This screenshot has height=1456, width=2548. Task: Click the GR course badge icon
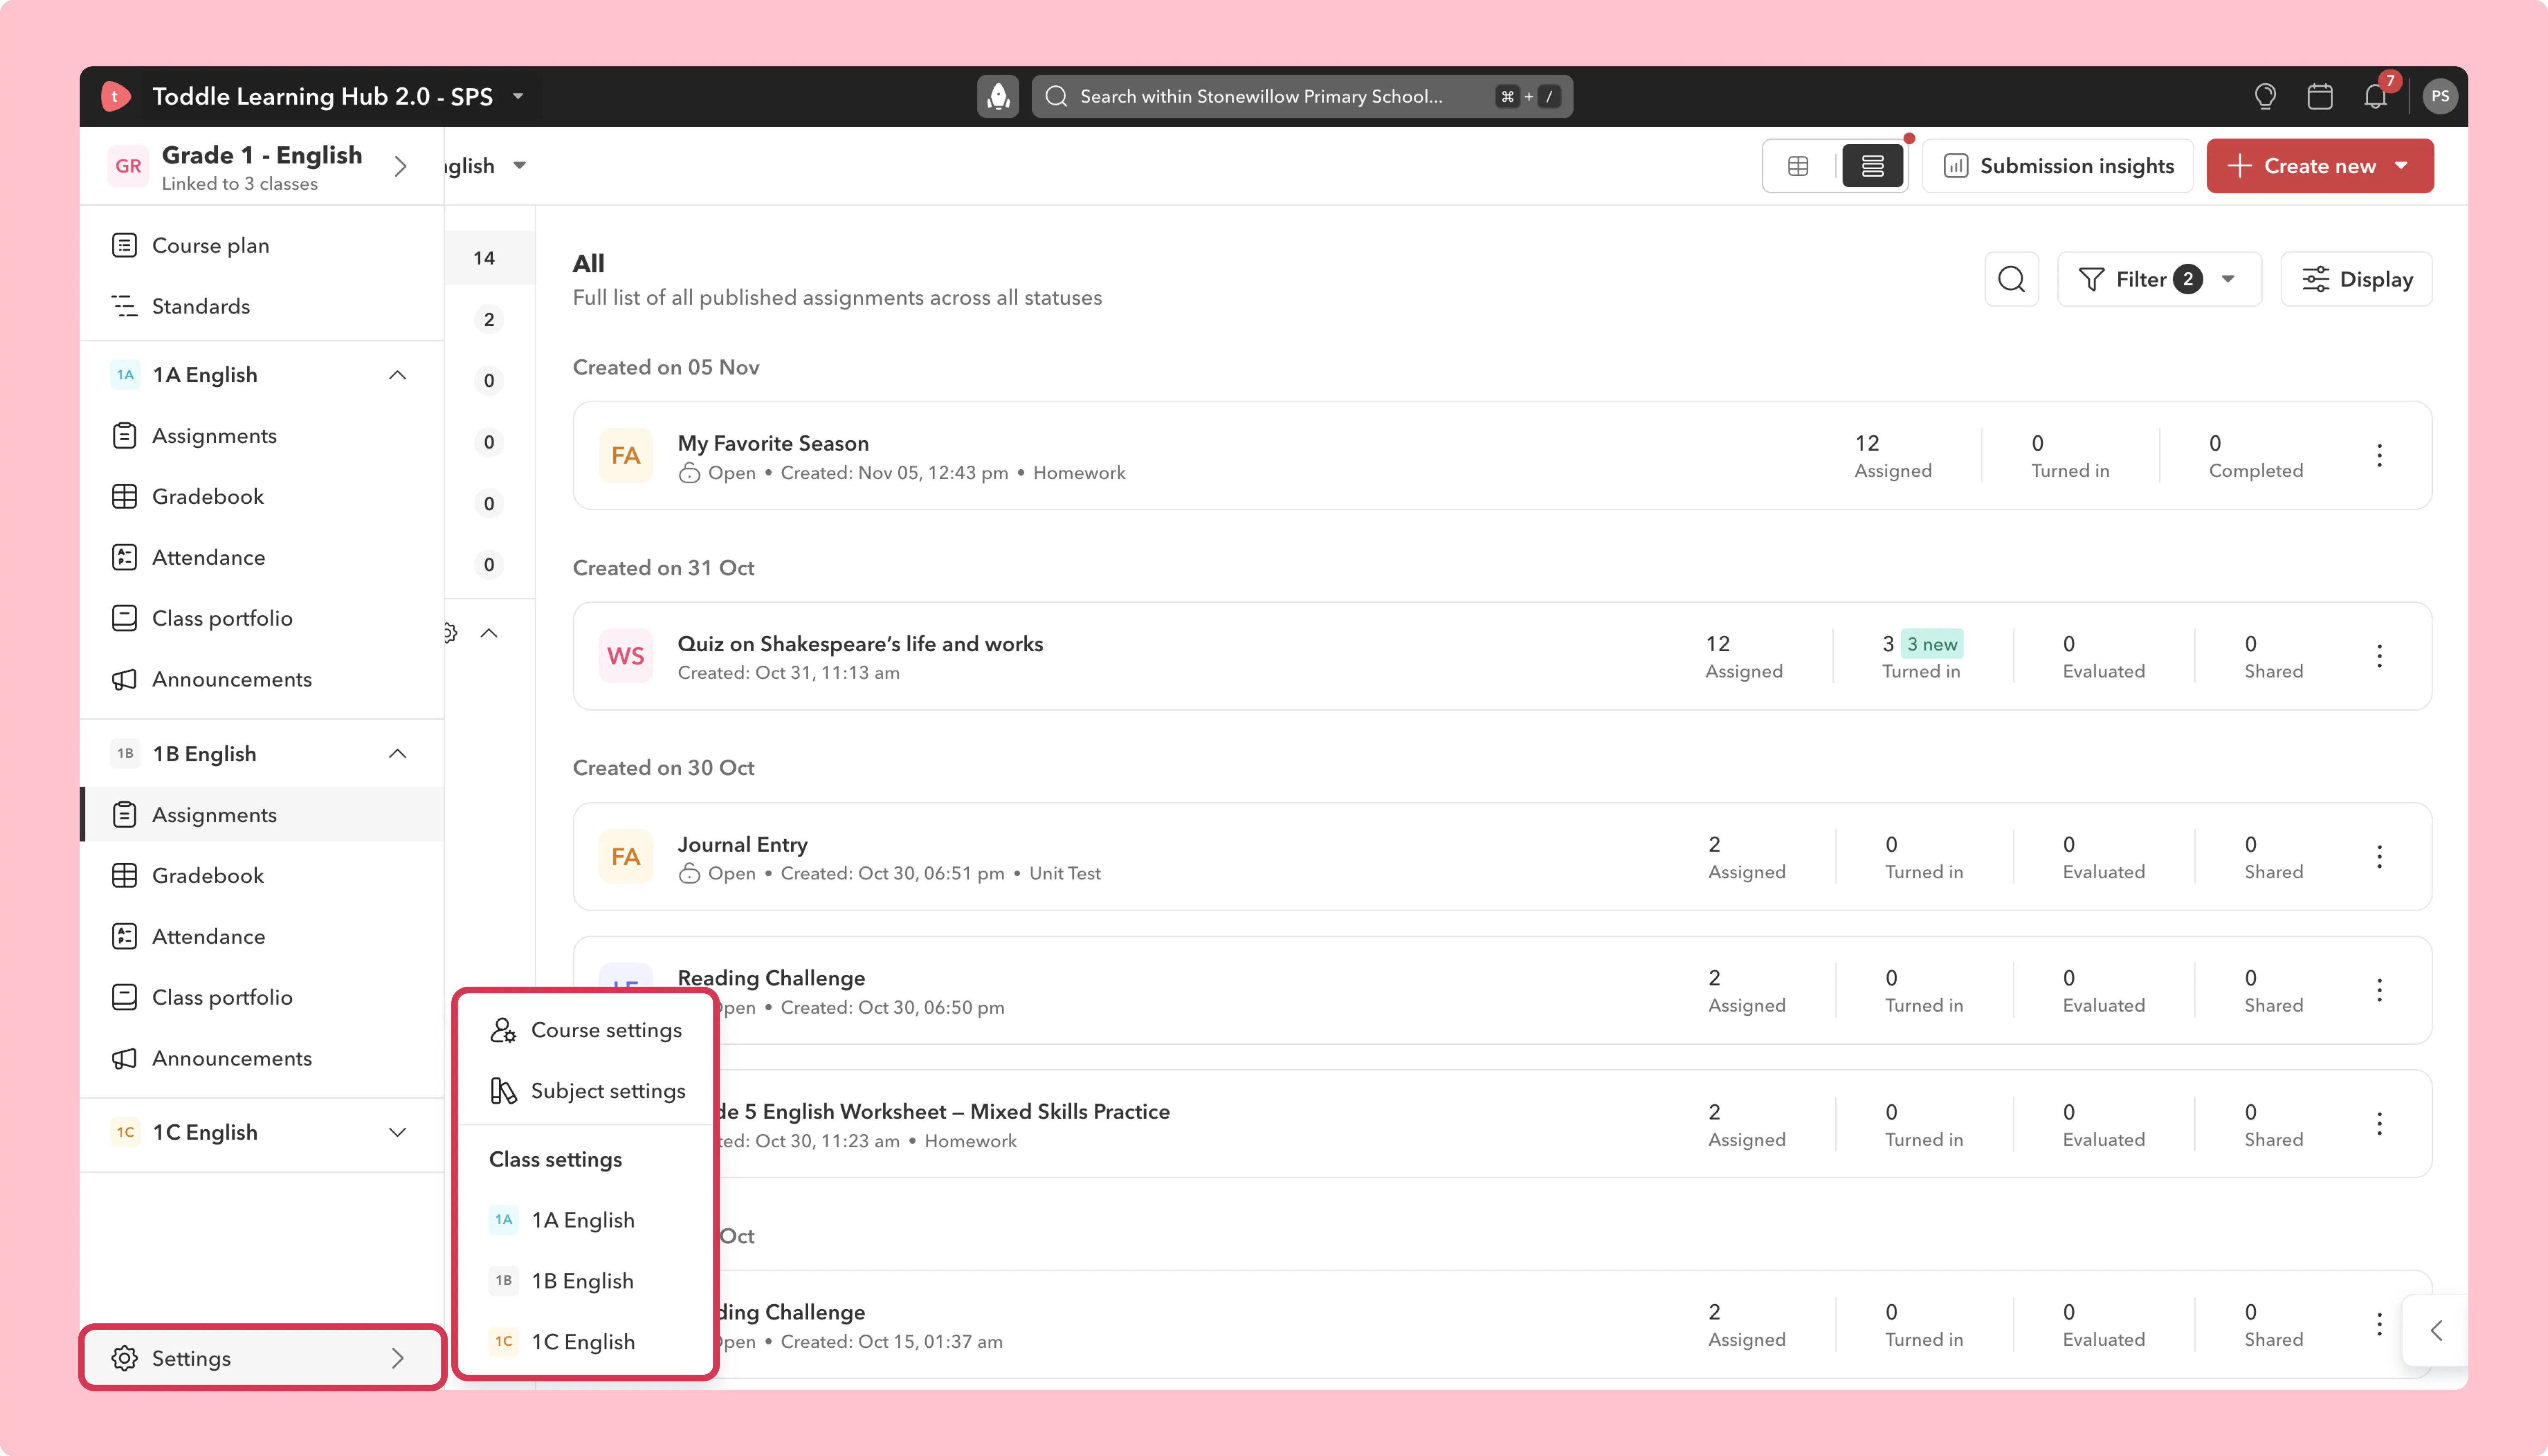pyautogui.click(x=128, y=166)
